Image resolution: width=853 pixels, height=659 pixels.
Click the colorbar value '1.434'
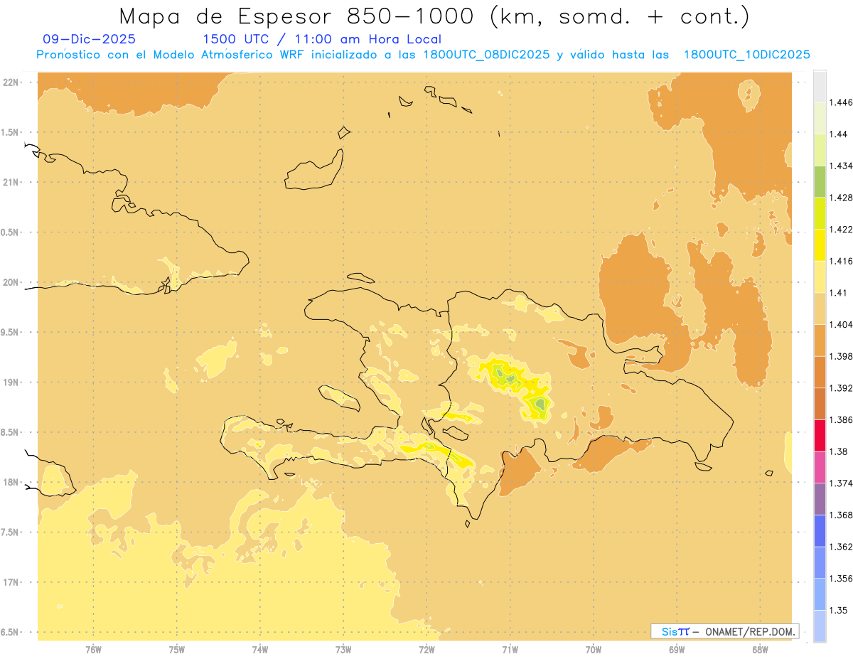(x=842, y=166)
